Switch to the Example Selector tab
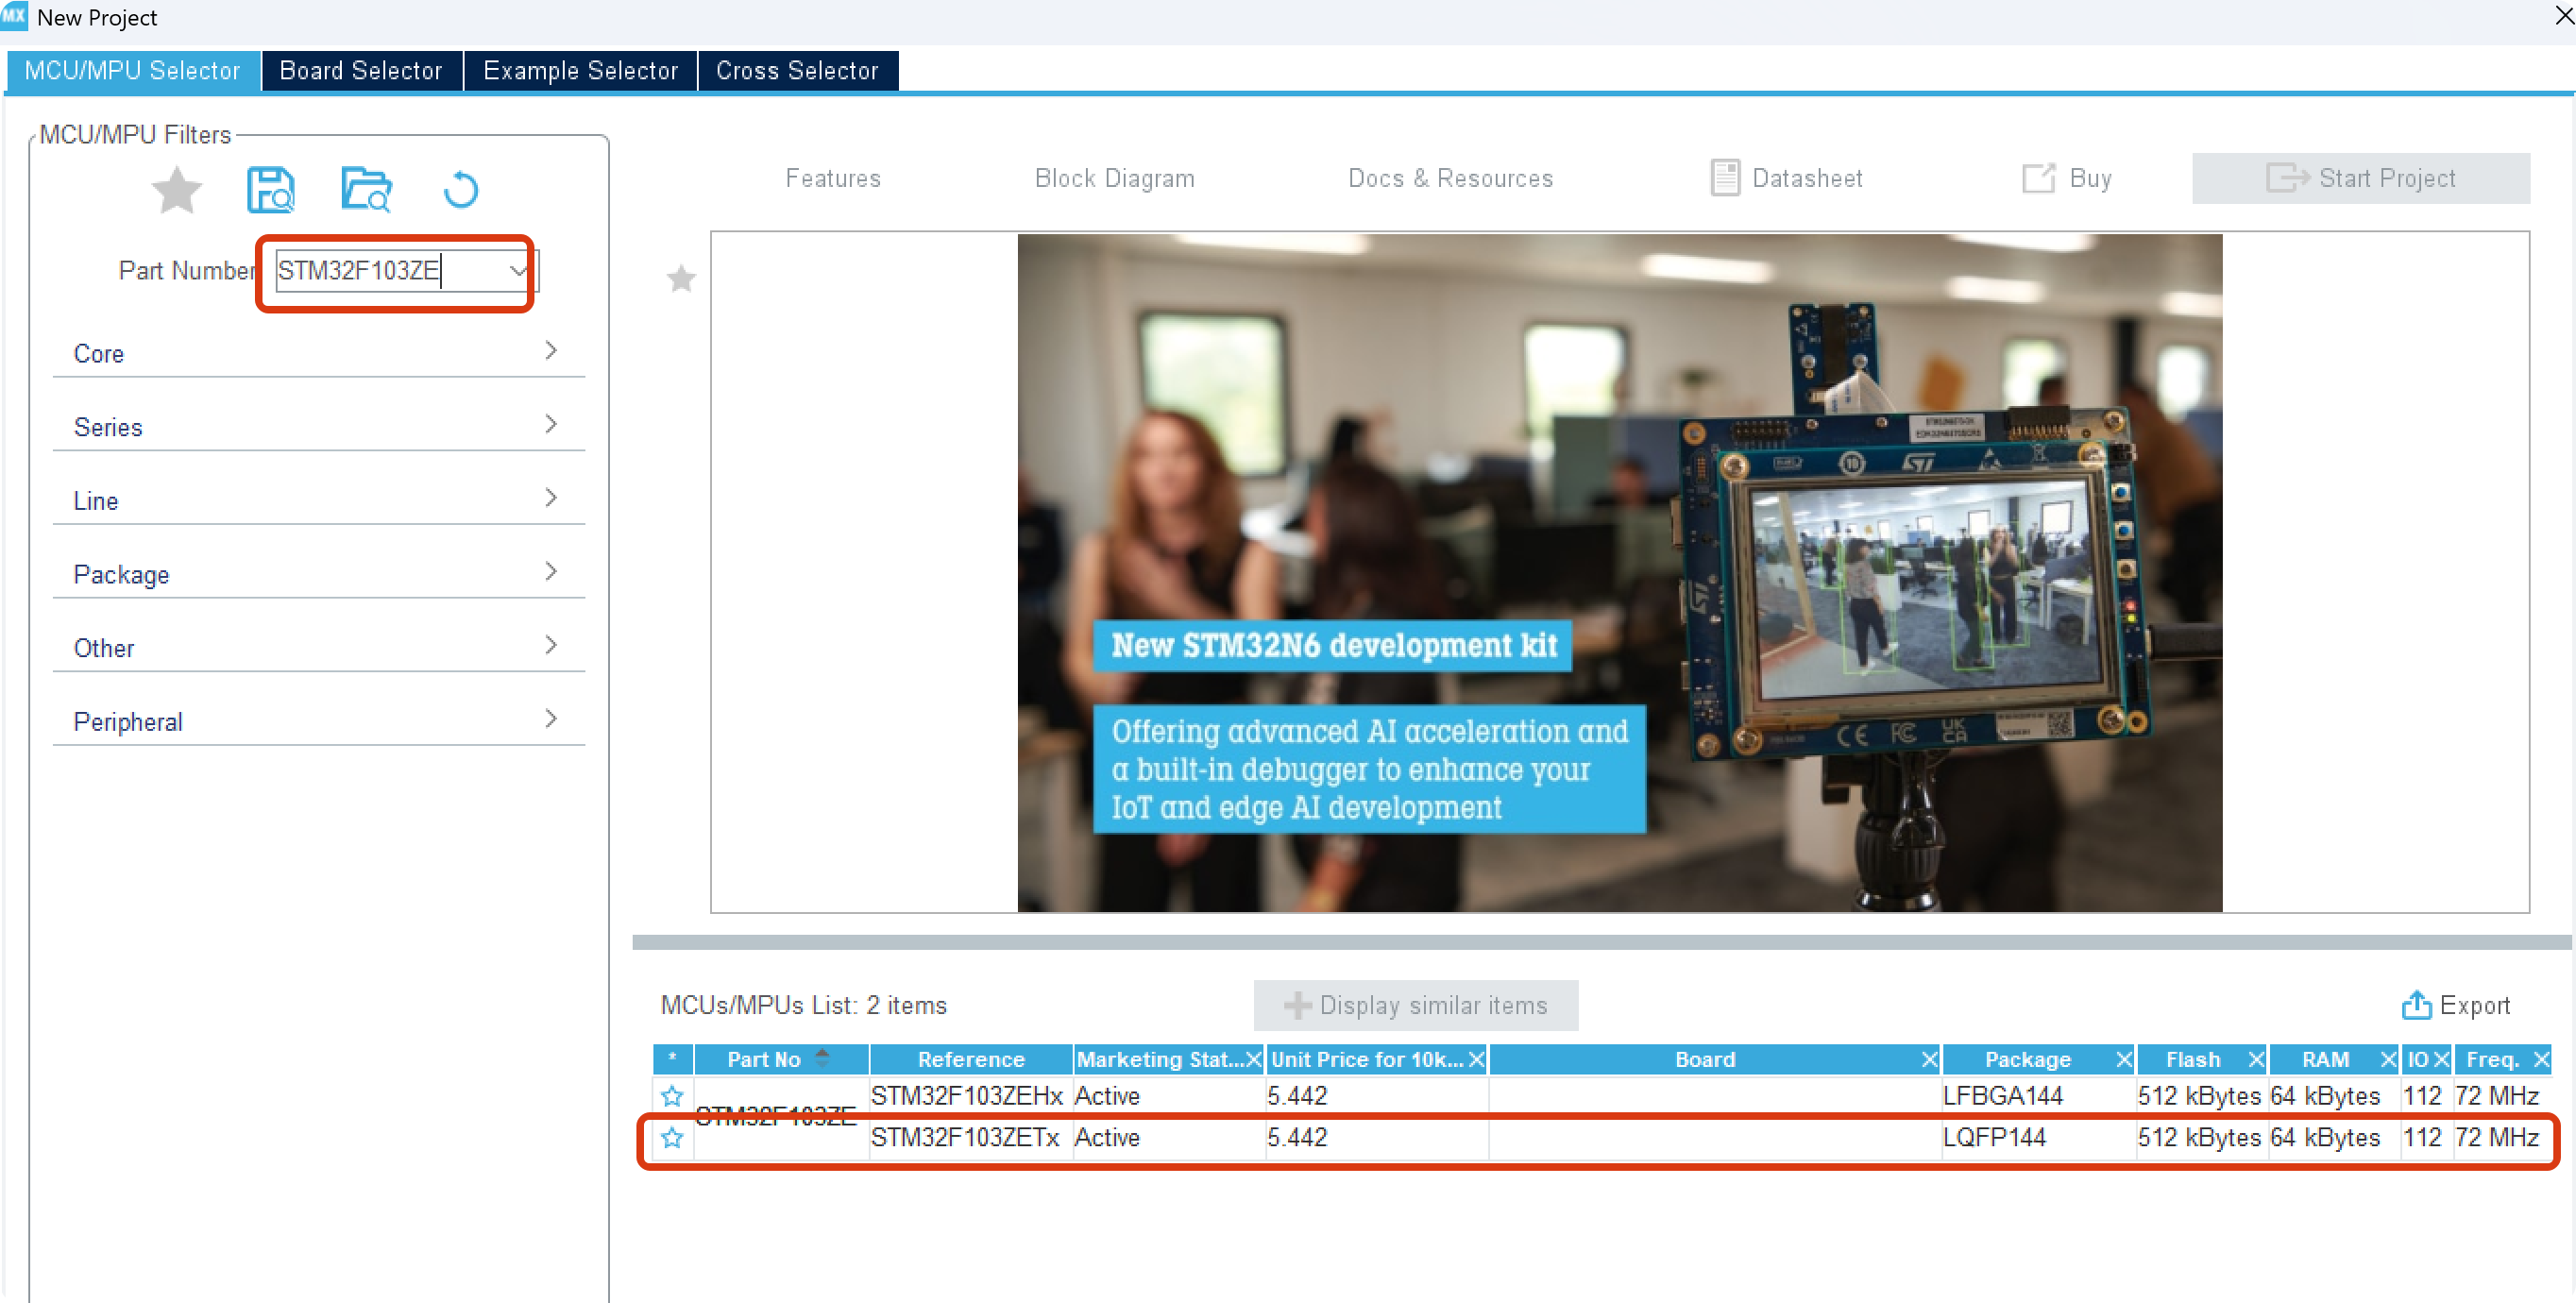The height and width of the screenshot is (1303, 2576). click(580, 71)
